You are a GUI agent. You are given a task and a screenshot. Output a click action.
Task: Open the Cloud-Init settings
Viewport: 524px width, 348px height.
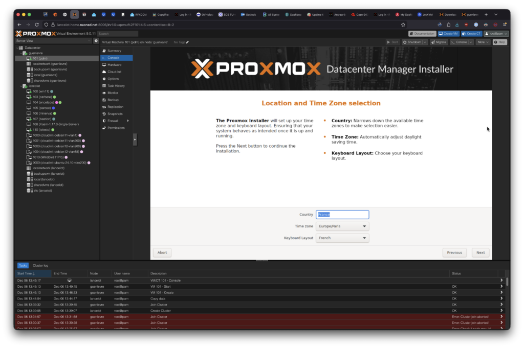click(114, 72)
